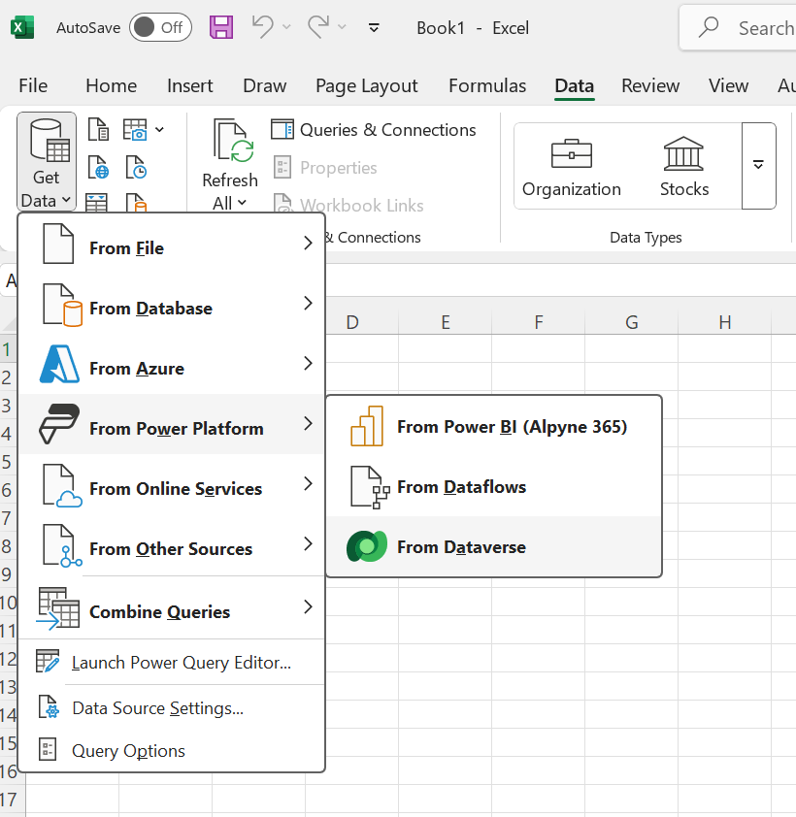Click the From Table/Range icon
This screenshot has width=796, height=817.
pyautogui.click(x=96, y=202)
